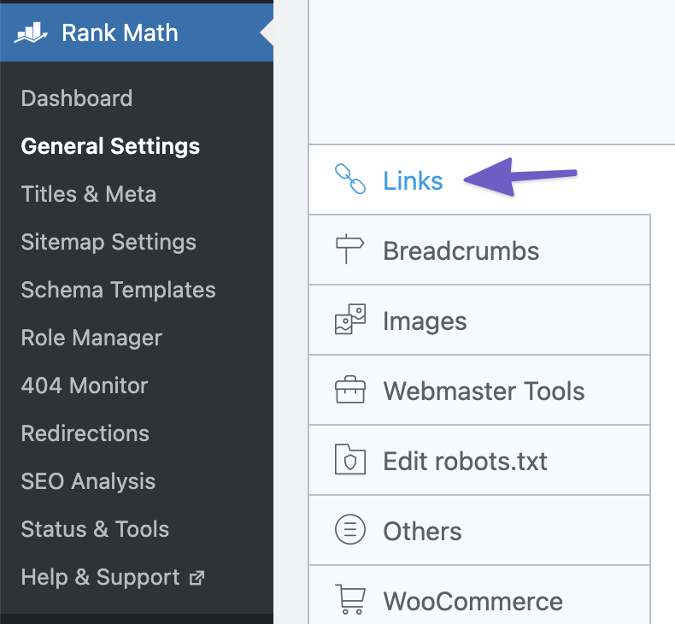This screenshot has height=624, width=675.
Task: Click the shield folder icon for robots.txt
Action: (350, 461)
